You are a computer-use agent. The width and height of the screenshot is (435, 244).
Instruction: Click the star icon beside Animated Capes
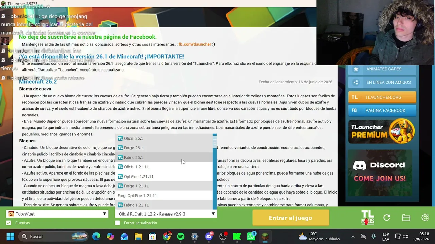pyautogui.click(x=356, y=69)
